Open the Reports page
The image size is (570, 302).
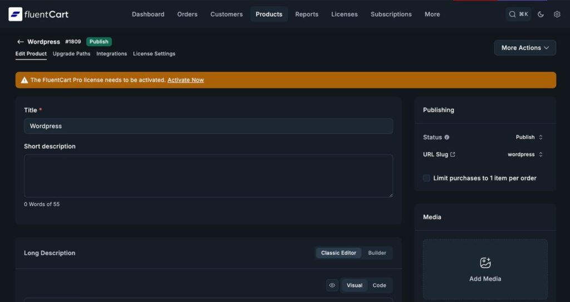(x=307, y=14)
